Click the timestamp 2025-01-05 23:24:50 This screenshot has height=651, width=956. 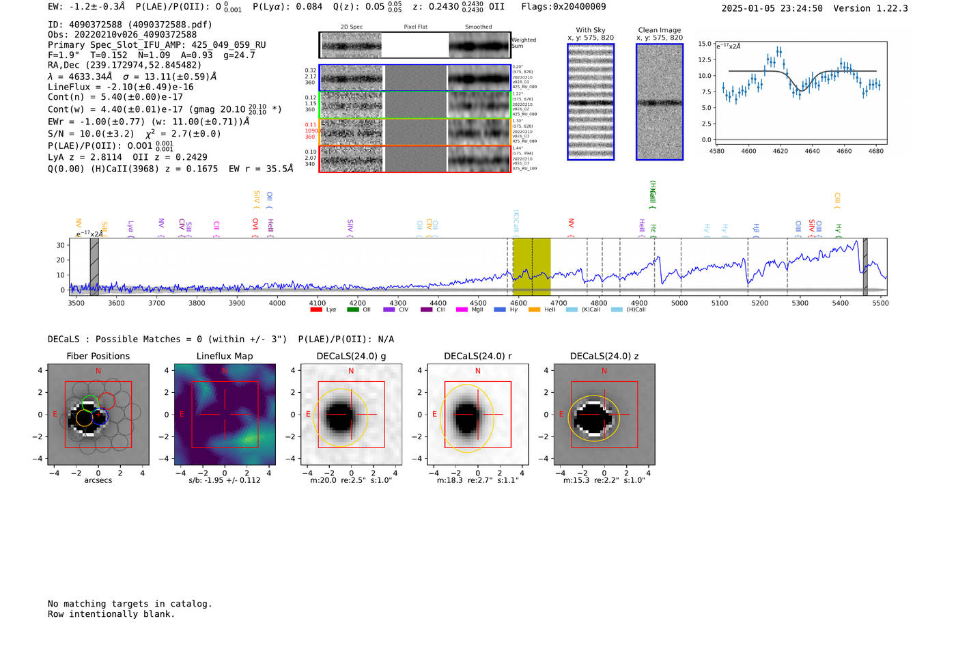pos(772,8)
